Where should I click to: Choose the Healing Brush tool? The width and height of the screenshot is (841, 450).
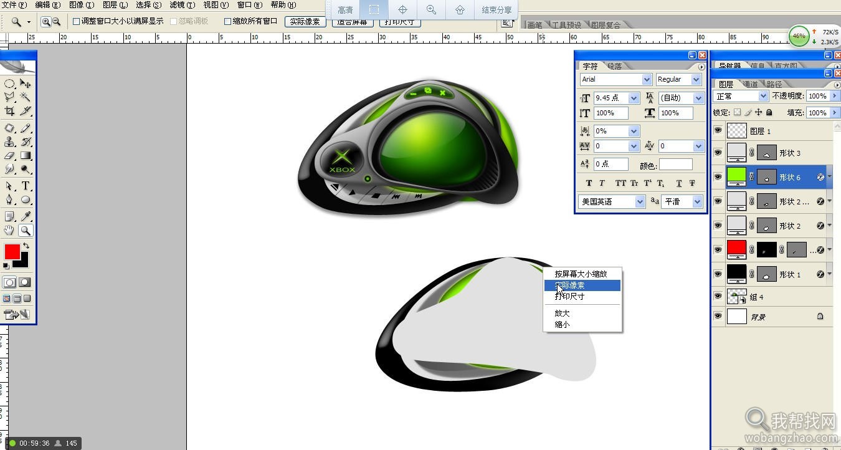click(10, 128)
